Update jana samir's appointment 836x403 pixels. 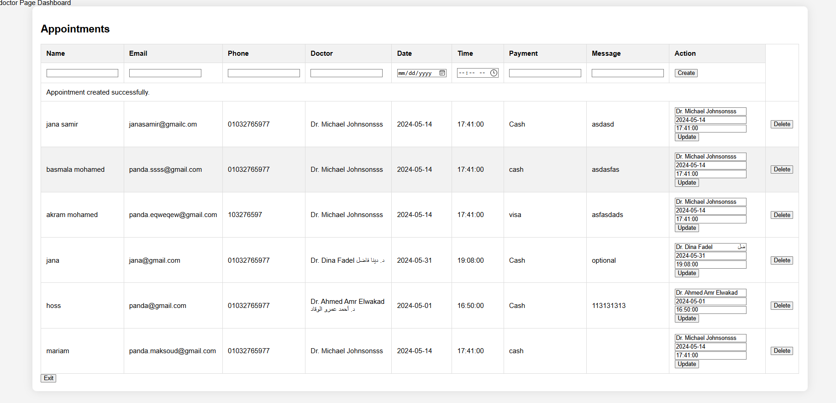click(x=687, y=137)
